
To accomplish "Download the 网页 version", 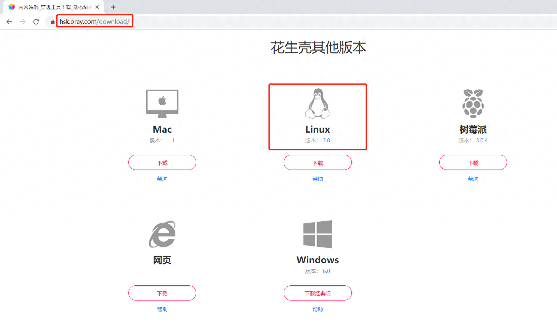I will [x=162, y=293].
